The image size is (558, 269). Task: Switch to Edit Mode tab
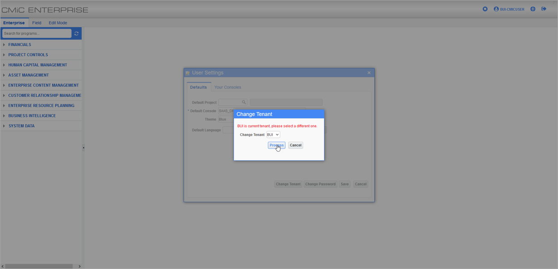[58, 23]
